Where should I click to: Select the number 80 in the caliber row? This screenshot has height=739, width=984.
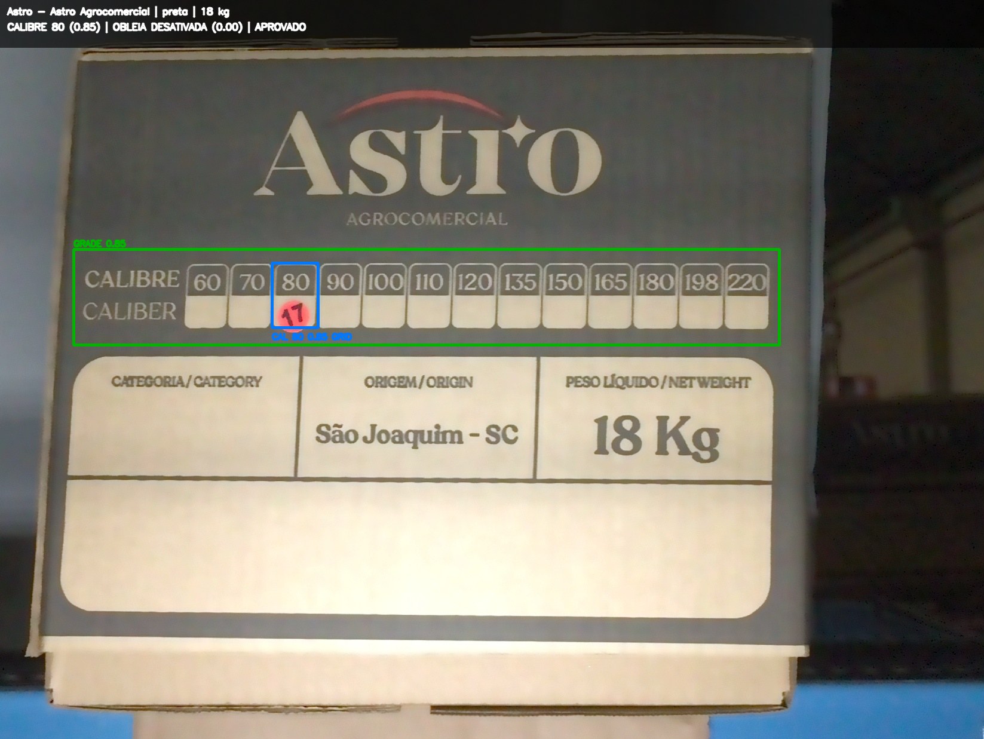296,281
